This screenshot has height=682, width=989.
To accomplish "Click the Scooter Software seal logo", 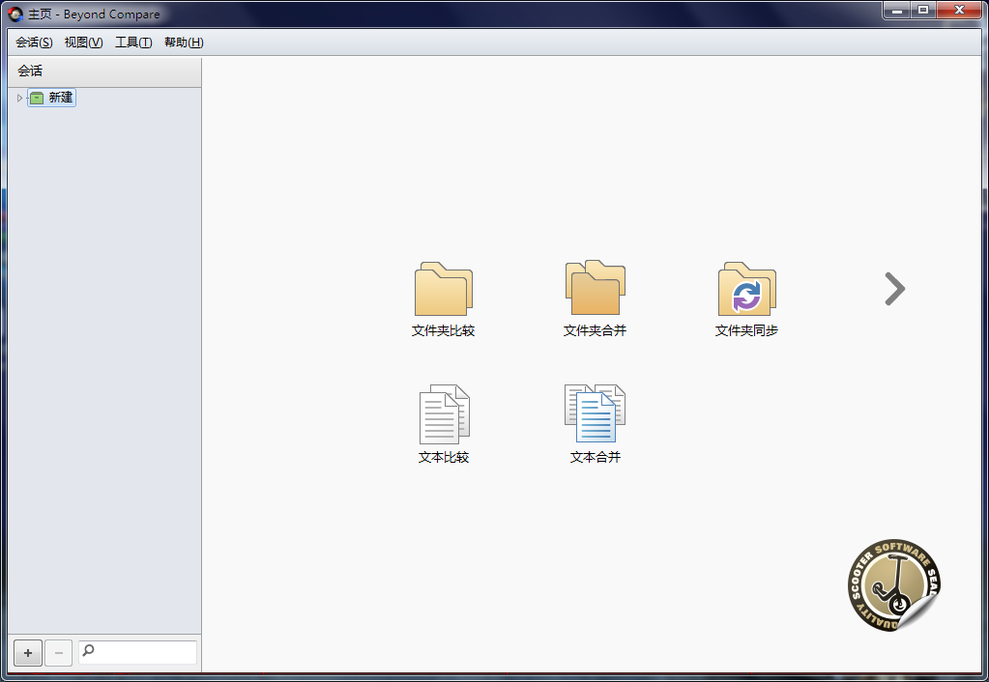I will (893, 585).
